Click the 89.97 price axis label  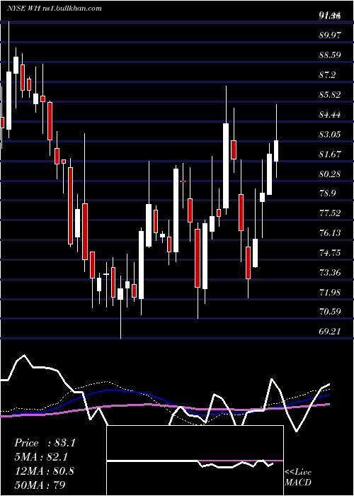click(x=330, y=35)
